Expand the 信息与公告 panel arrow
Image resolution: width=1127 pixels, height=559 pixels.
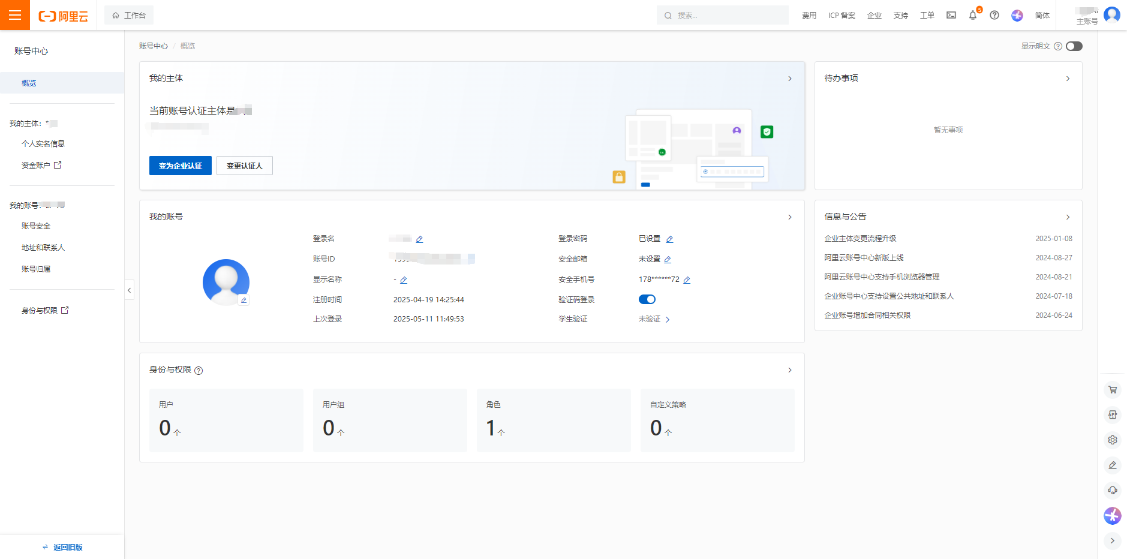point(1068,217)
